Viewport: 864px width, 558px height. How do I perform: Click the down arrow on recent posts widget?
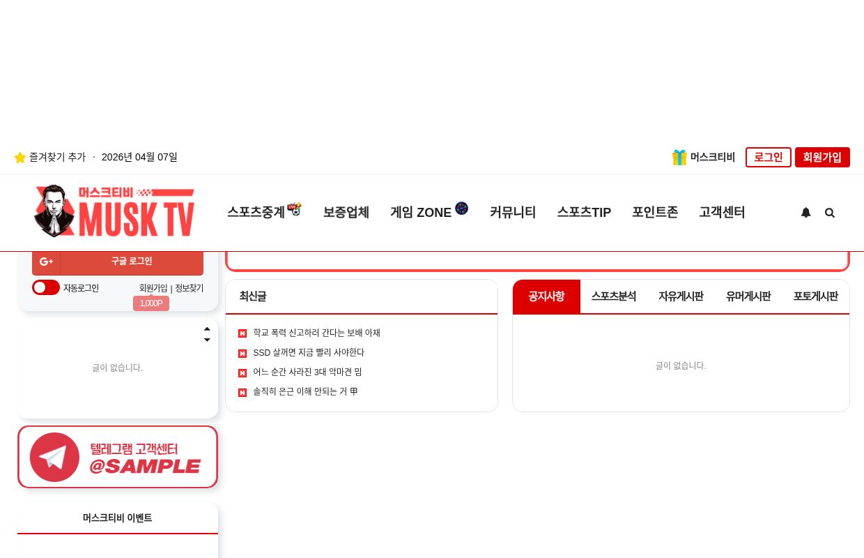[207, 340]
